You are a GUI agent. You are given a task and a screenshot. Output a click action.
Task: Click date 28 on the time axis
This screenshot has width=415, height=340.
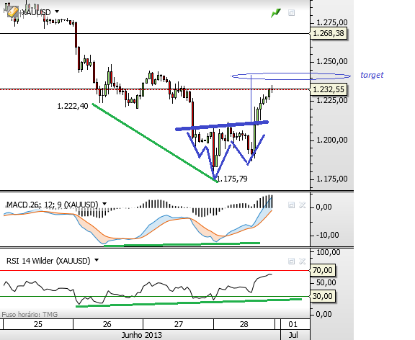[x=244, y=324]
